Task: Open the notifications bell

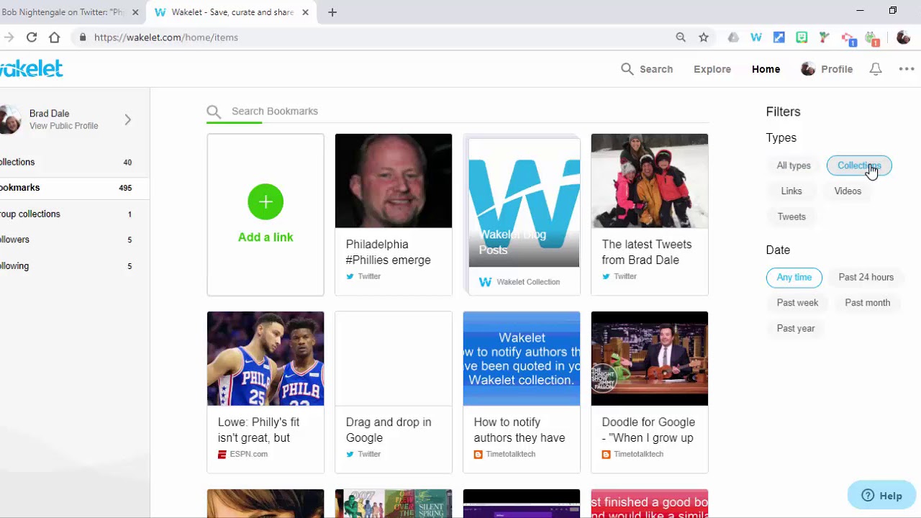Action: tap(876, 69)
